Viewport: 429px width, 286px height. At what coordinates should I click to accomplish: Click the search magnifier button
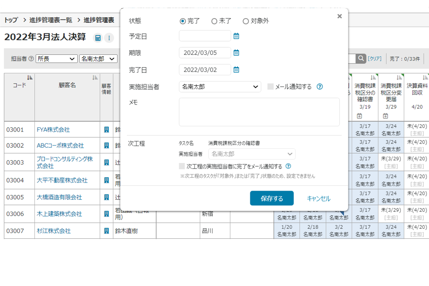pos(361,59)
